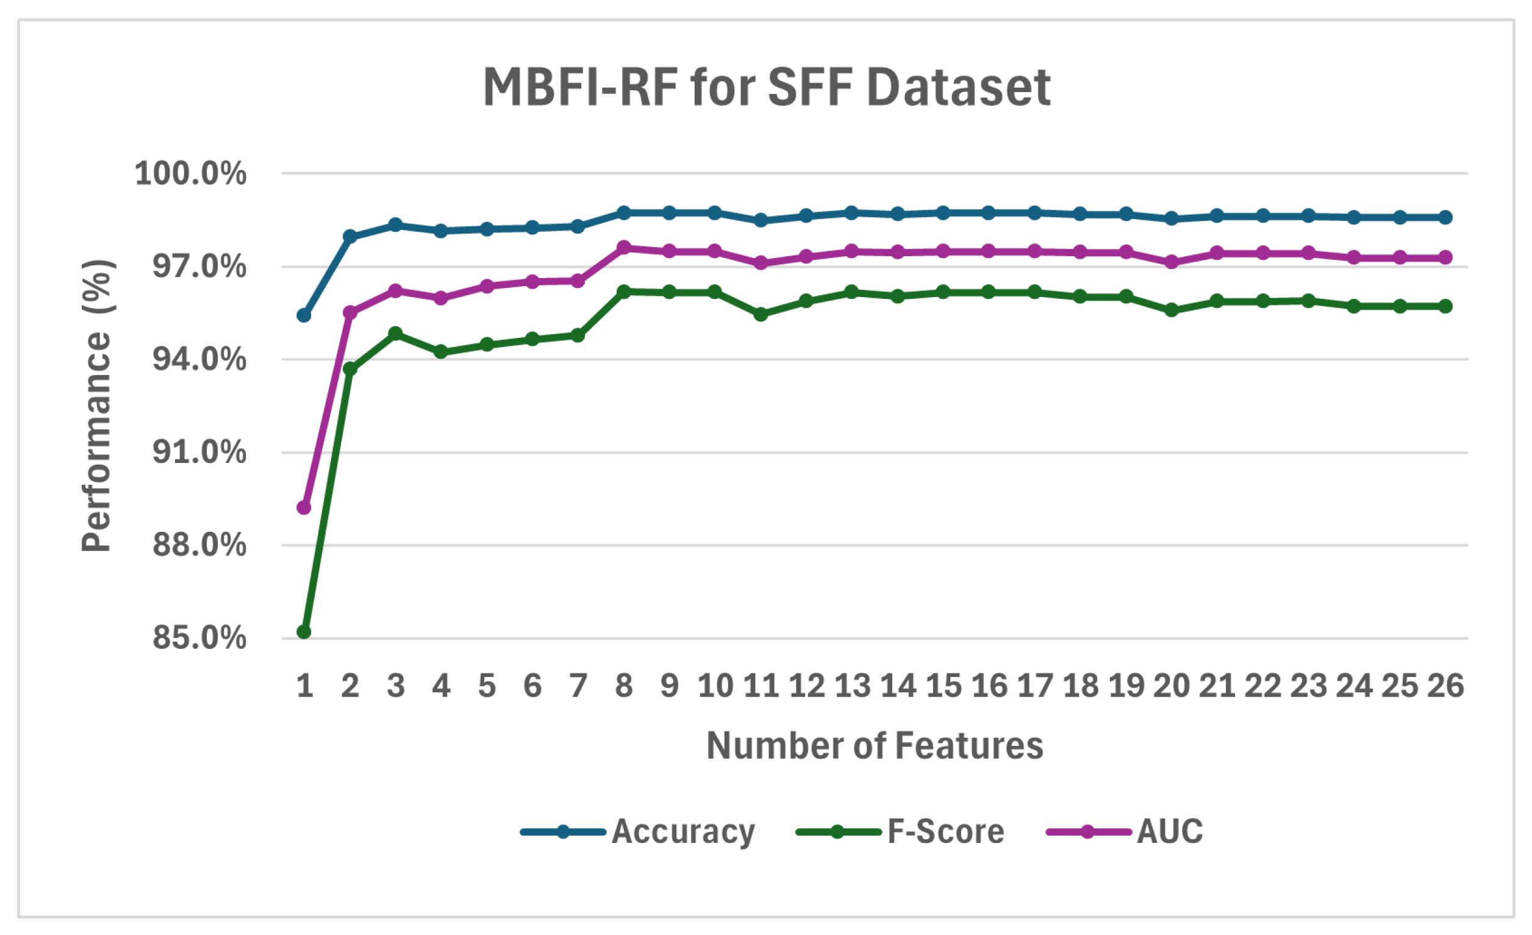Screen dimensions: 1532x935
Task: Click the green F-Score legend marker
Action: click(837, 832)
